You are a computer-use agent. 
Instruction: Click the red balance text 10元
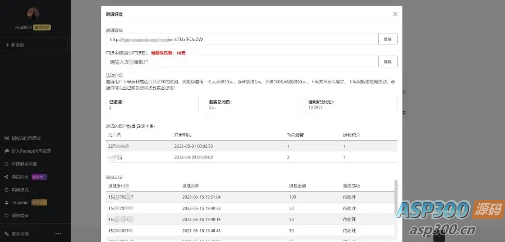pos(181,53)
